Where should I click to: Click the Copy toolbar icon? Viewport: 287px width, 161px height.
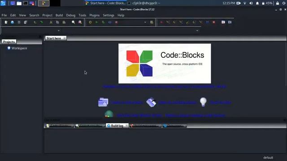57,22
